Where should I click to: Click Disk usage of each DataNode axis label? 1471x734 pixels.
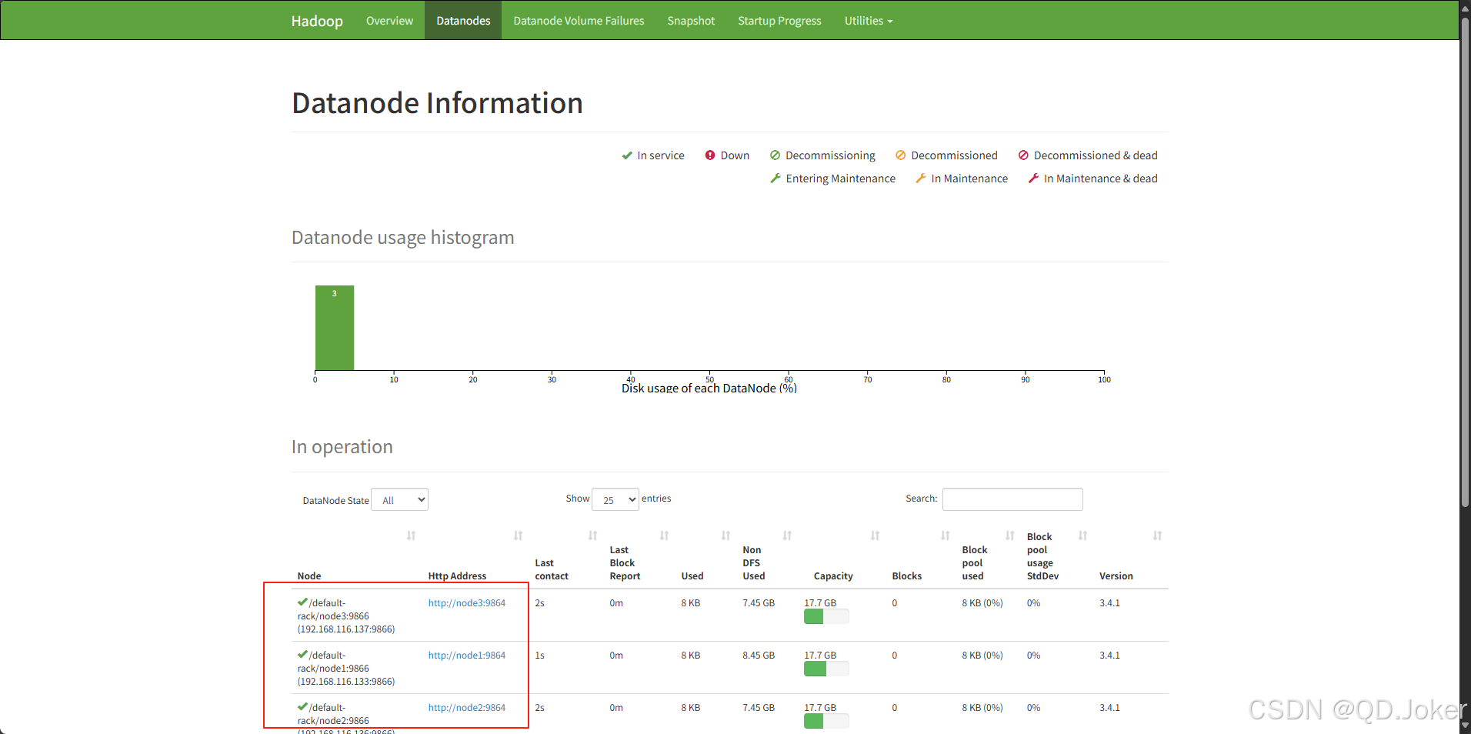coord(709,389)
